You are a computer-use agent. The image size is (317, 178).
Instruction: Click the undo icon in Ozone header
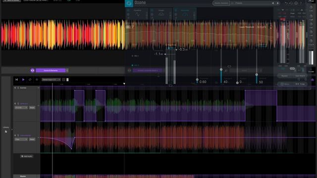(x=286, y=3)
